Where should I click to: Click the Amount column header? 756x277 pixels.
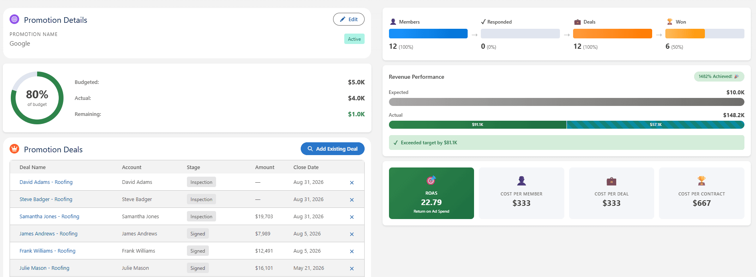(265, 167)
